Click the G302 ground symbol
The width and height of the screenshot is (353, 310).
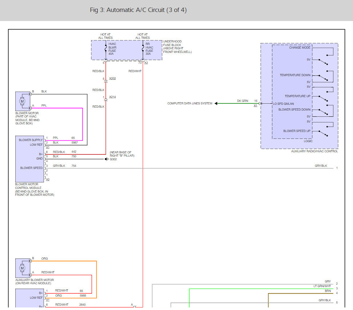pyautogui.click(x=106, y=159)
